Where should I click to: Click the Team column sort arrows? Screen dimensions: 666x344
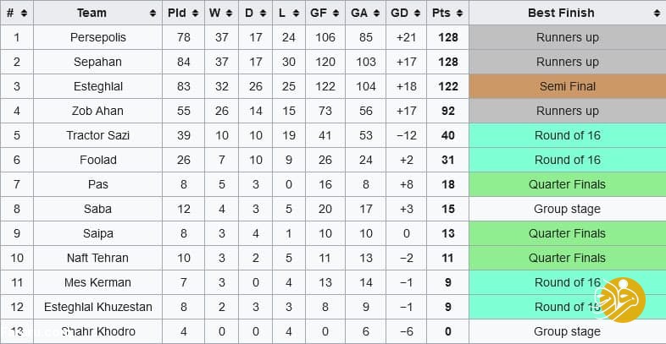(x=153, y=13)
